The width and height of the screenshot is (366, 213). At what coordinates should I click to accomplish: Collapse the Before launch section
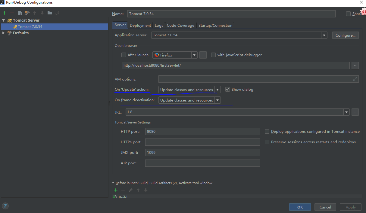[x=113, y=183]
